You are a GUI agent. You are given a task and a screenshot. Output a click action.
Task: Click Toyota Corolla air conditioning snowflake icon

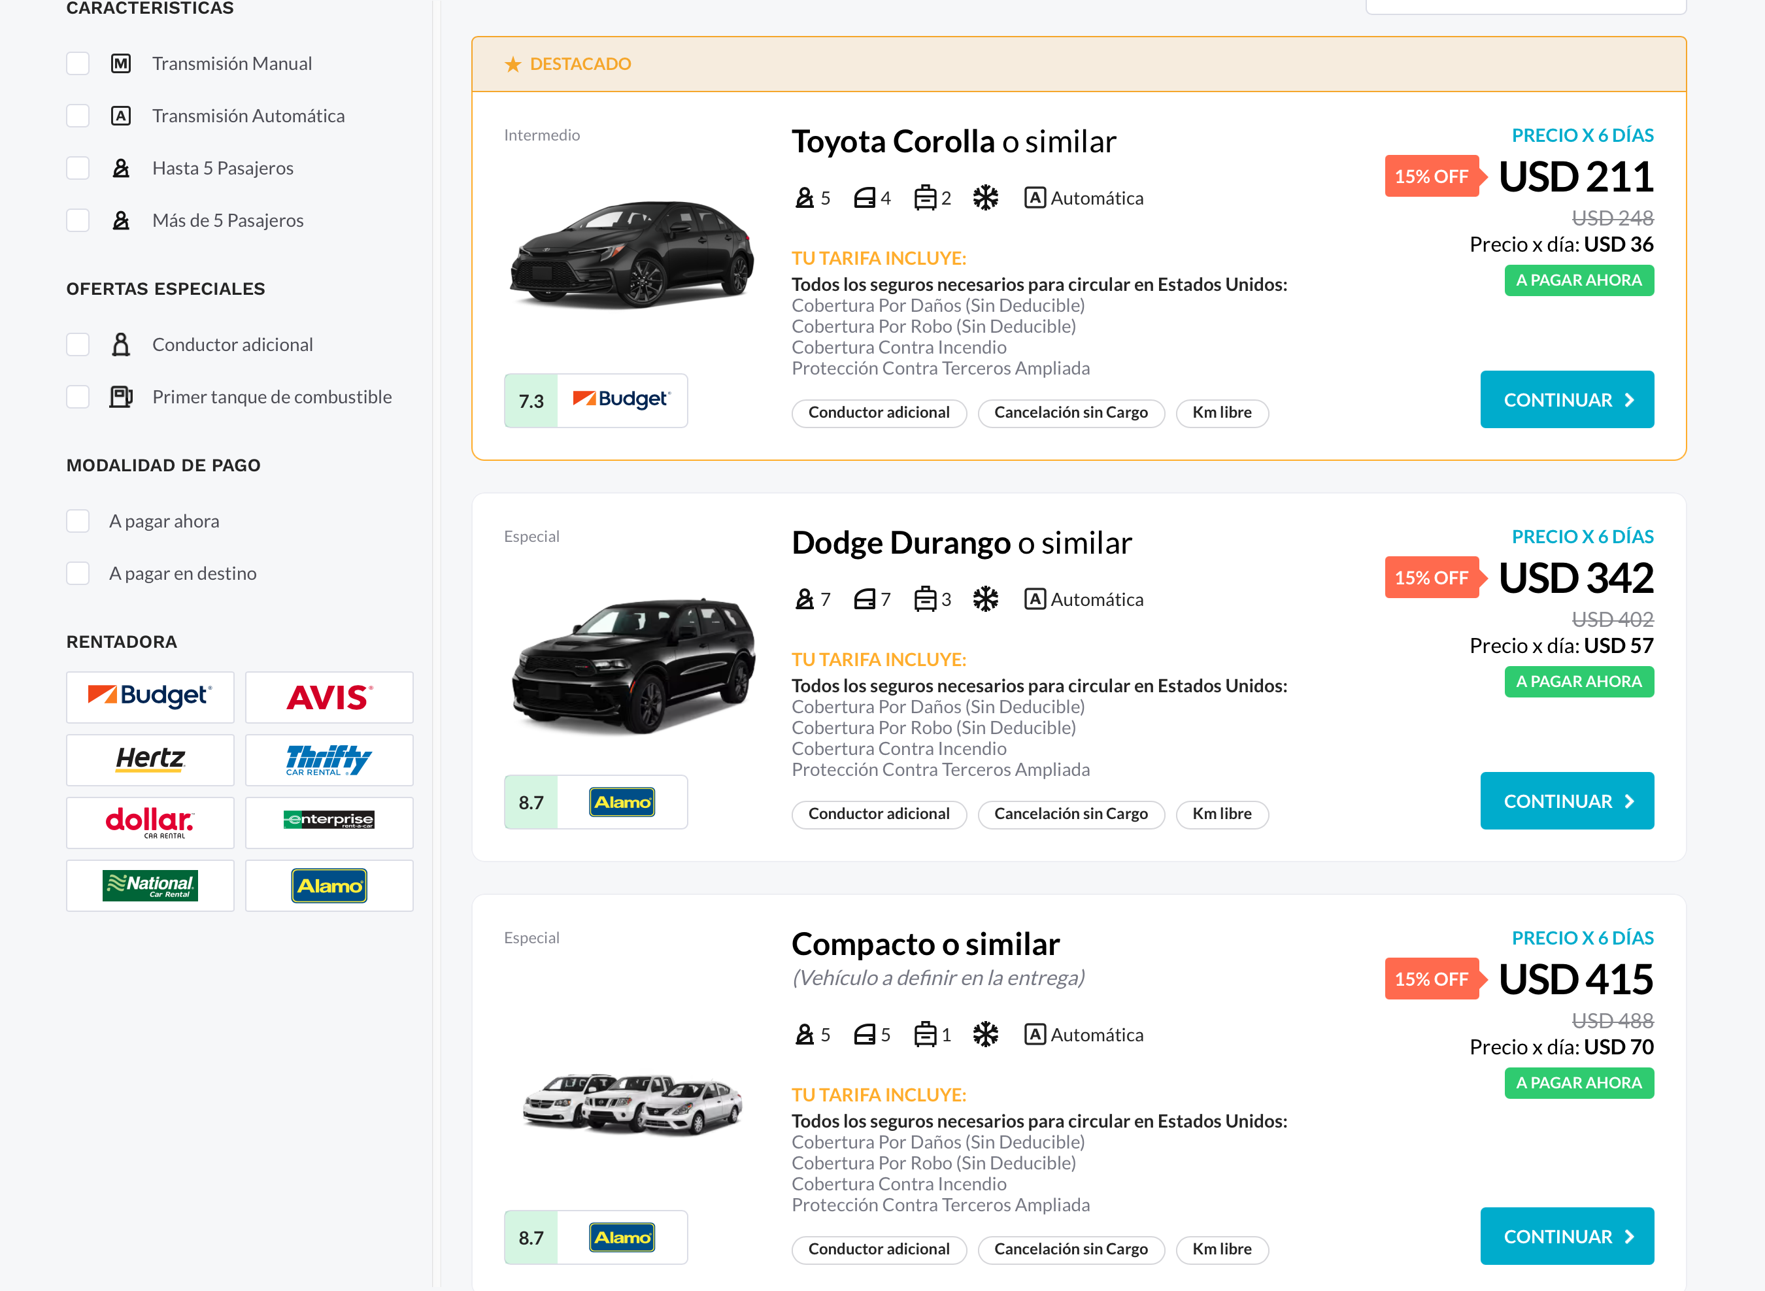click(x=985, y=197)
